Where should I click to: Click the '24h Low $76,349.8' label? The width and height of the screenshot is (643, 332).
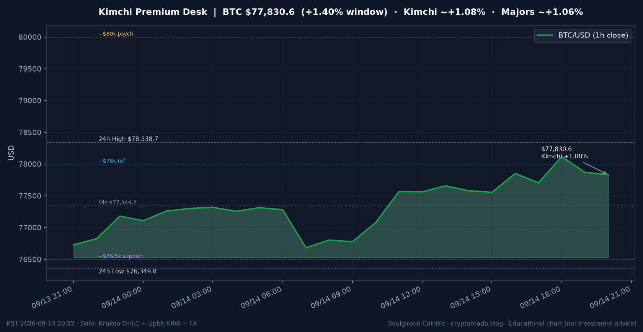point(127,271)
